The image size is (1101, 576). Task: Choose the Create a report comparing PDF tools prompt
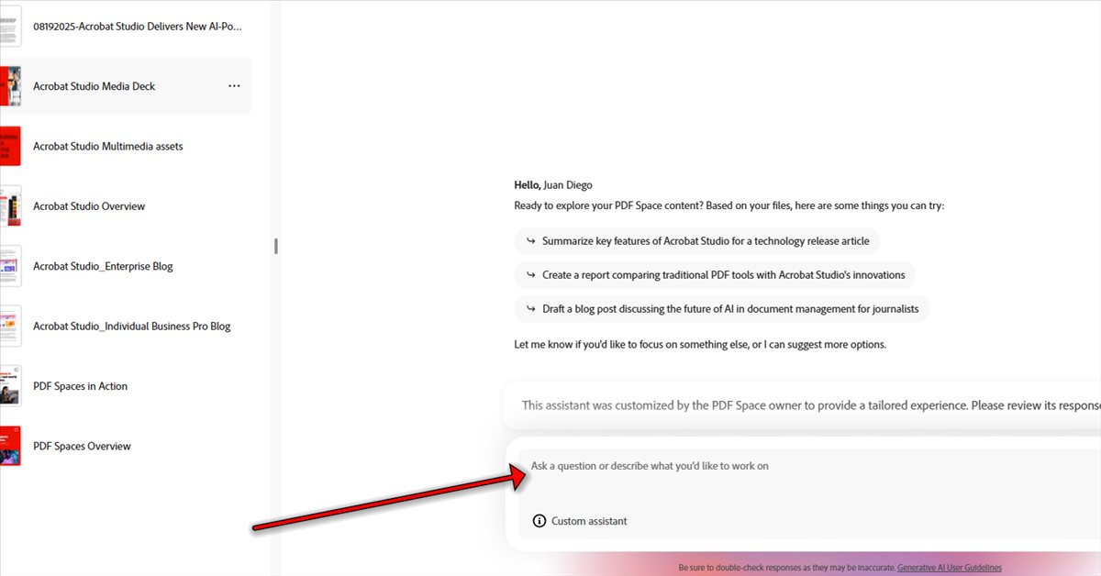pos(723,275)
